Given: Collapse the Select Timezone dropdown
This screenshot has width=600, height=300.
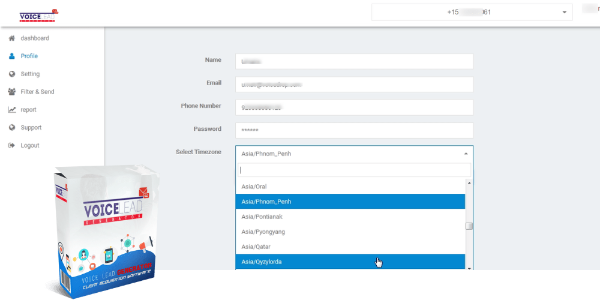Looking at the screenshot, I should [355, 154].
